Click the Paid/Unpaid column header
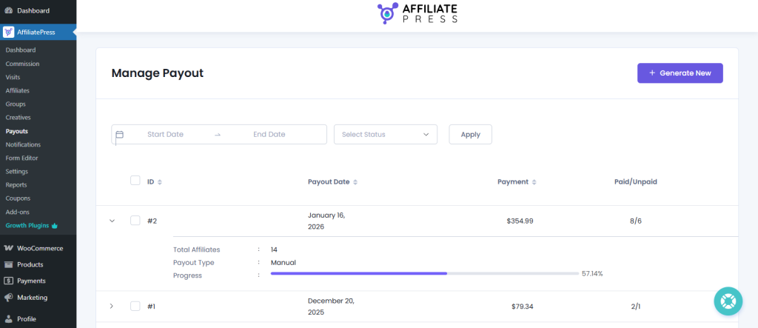Viewport: 758px width, 328px height. [x=635, y=182]
